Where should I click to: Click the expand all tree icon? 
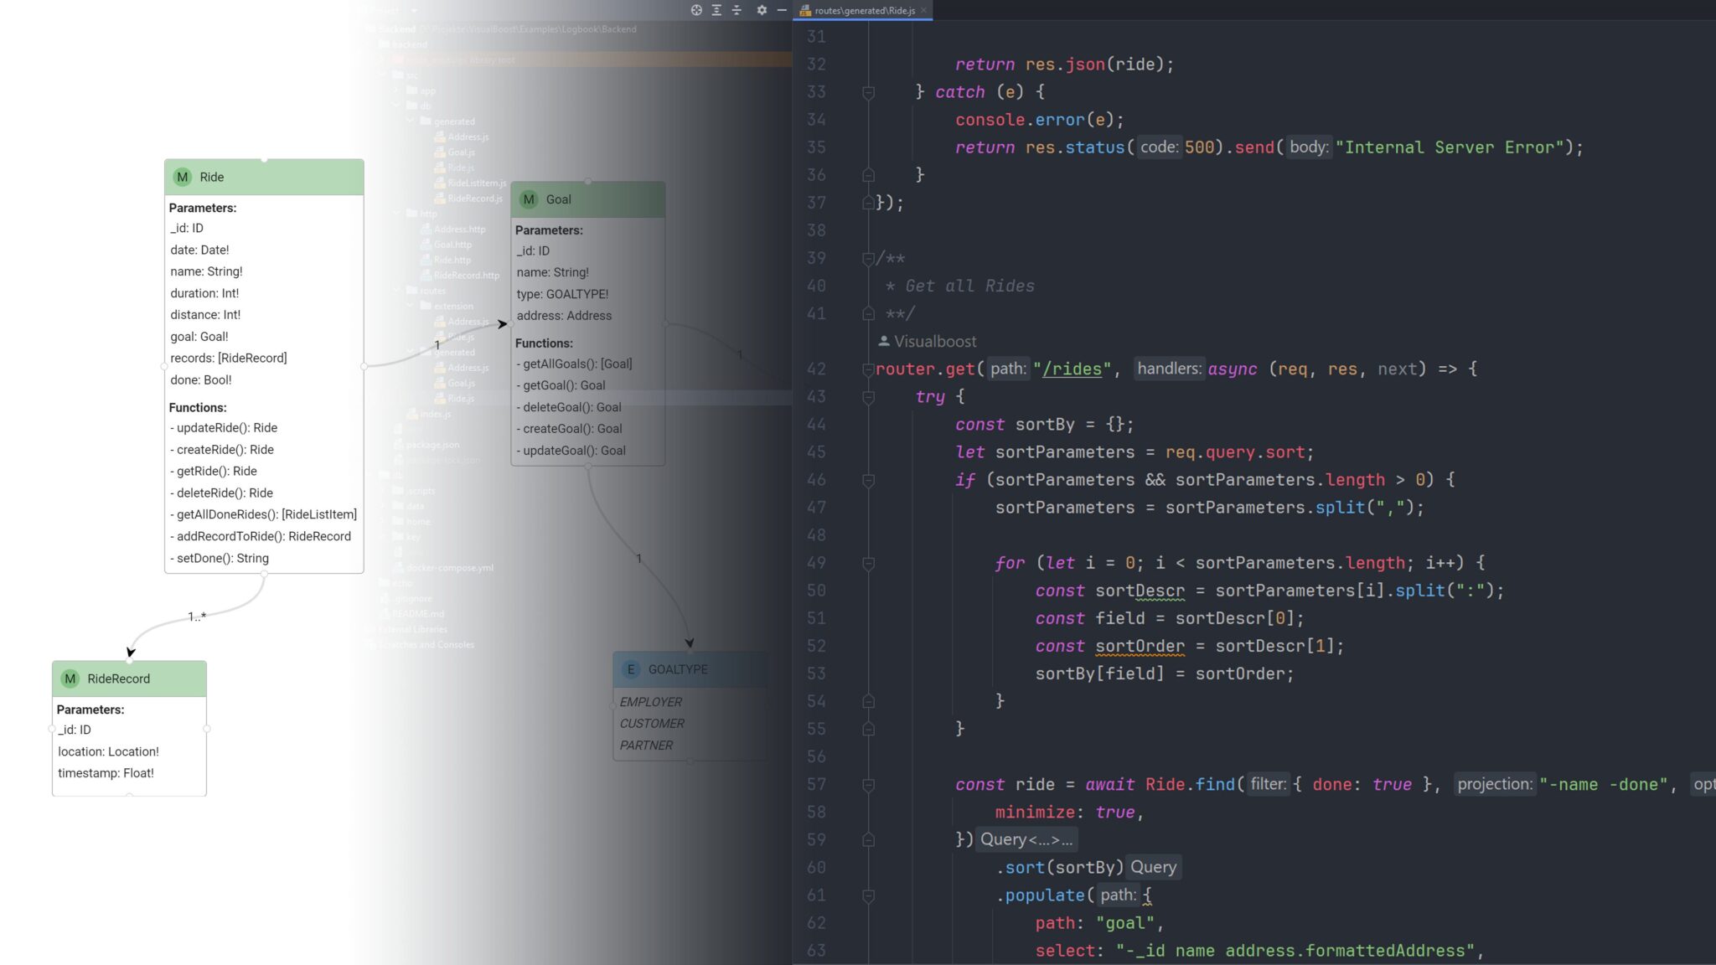click(716, 10)
